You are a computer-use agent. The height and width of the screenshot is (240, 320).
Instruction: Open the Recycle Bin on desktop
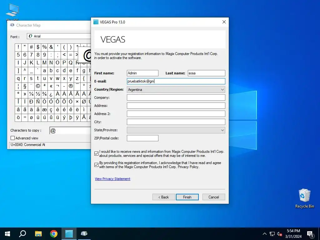click(304, 198)
